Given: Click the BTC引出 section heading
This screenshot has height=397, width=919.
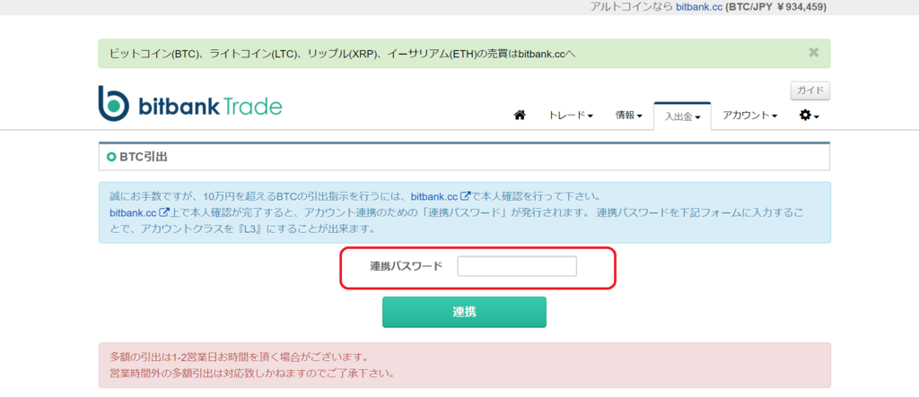Looking at the screenshot, I should click(x=144, y=157).
